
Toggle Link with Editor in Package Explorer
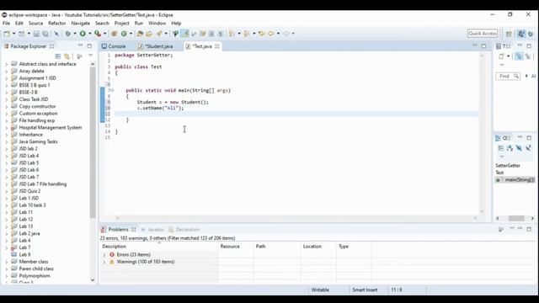pyautogui.click(x=67, y=56)
